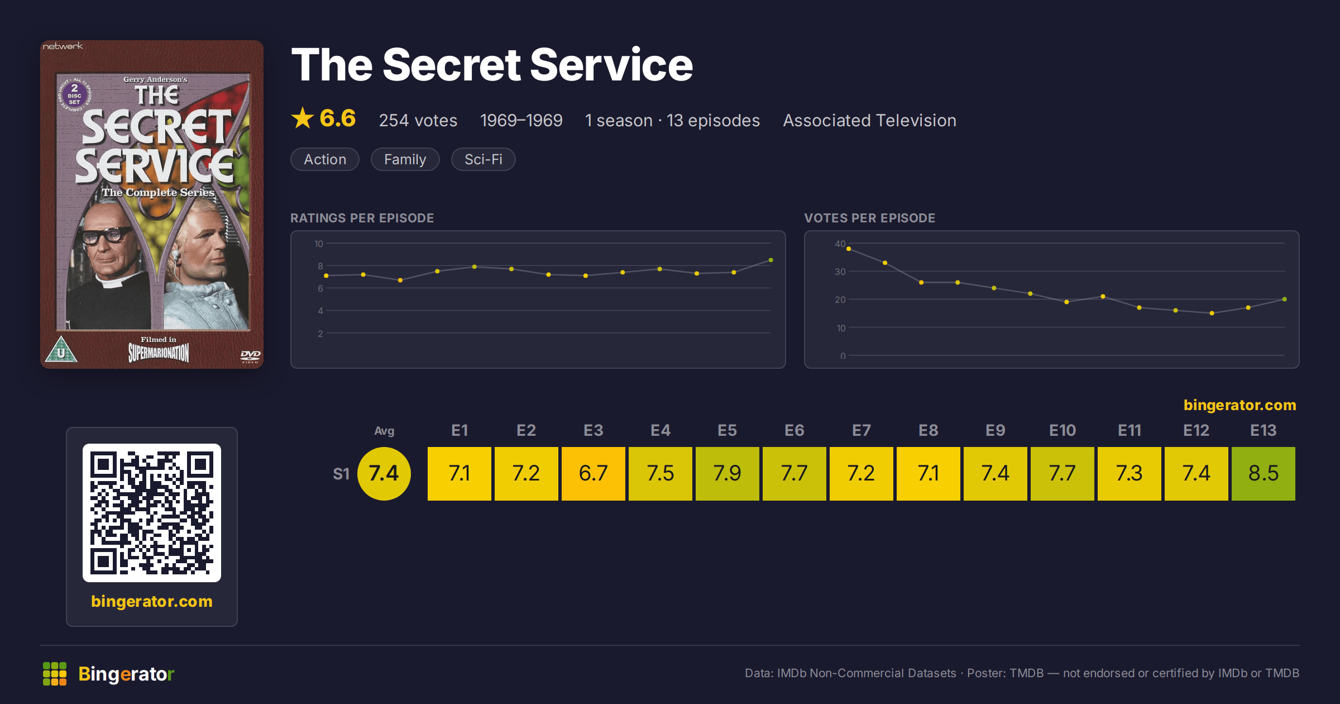Click the last point in ratings chart
1340x704 pixels.
771,260
